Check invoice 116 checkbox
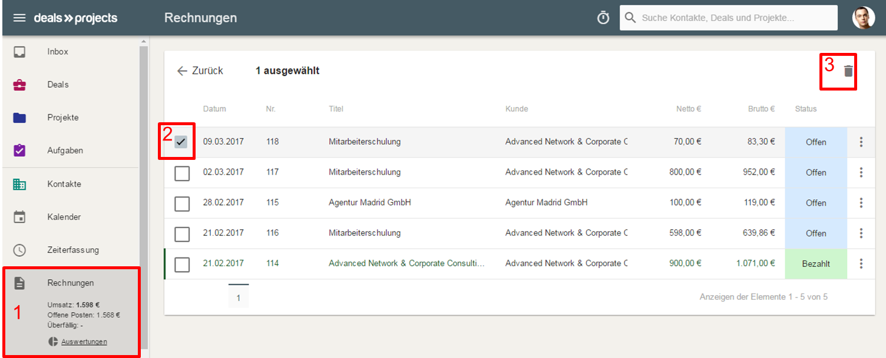Screen dimensions: 886x358 click(x=182, y=234)
